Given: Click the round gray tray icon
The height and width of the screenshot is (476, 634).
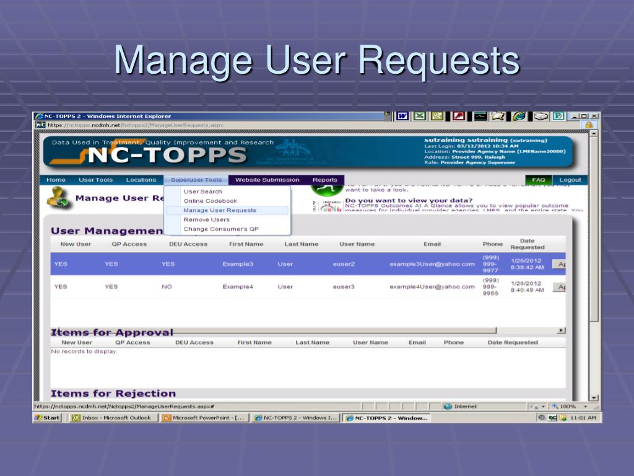Looking at the screenshot, I should (541, 418).
